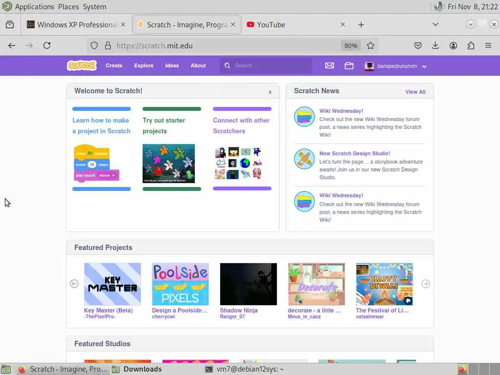Click Learn how to make a project link
Viewport: 500px width, 375px height.
[101, 125]
